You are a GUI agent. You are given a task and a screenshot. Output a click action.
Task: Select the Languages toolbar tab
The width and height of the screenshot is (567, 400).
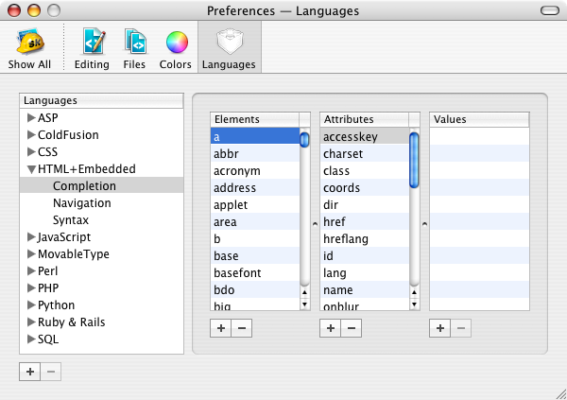click(230, 48)
